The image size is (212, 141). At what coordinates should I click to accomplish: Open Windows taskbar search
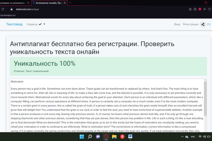tap(90, 137)
